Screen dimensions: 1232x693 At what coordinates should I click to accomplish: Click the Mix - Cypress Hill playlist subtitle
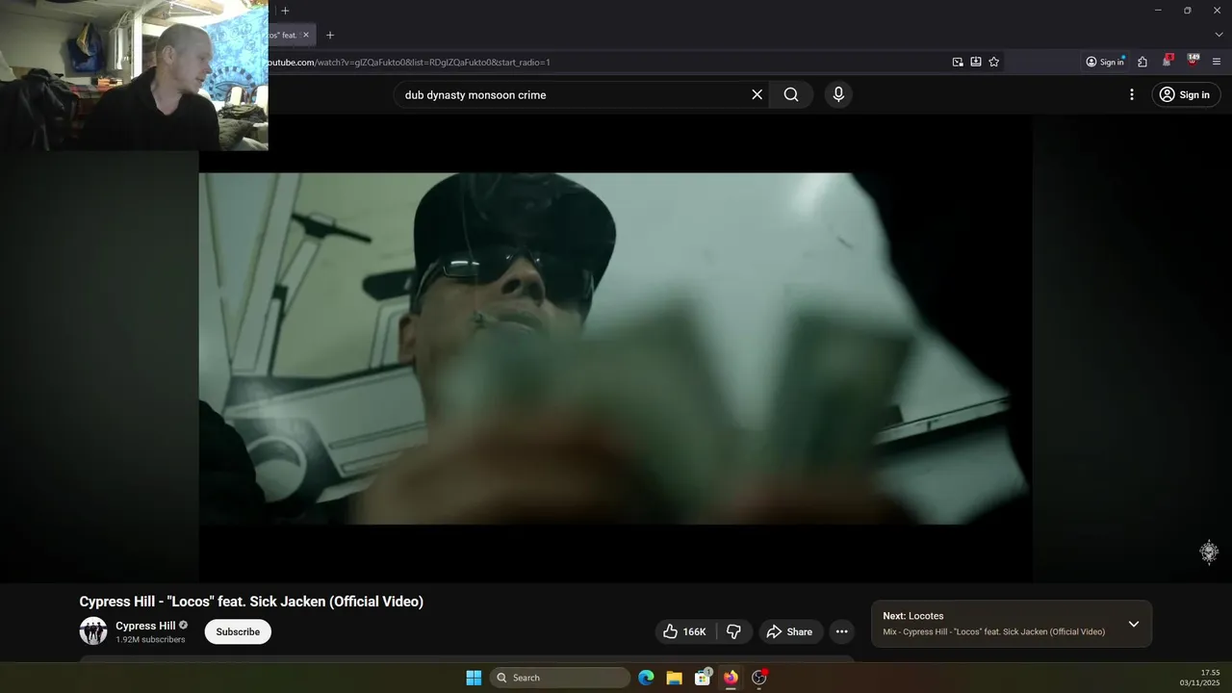pyautogui.click(x=993, y=631)
